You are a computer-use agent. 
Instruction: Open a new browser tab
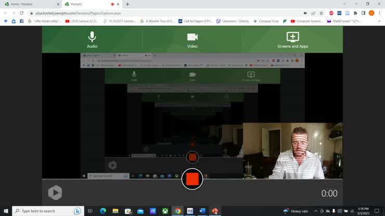(127, 4)
